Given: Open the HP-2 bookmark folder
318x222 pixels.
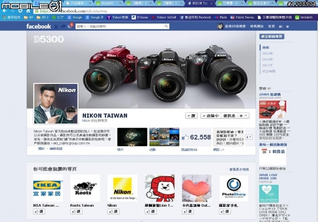Looking at the screenshot, I should click(43, 17).
